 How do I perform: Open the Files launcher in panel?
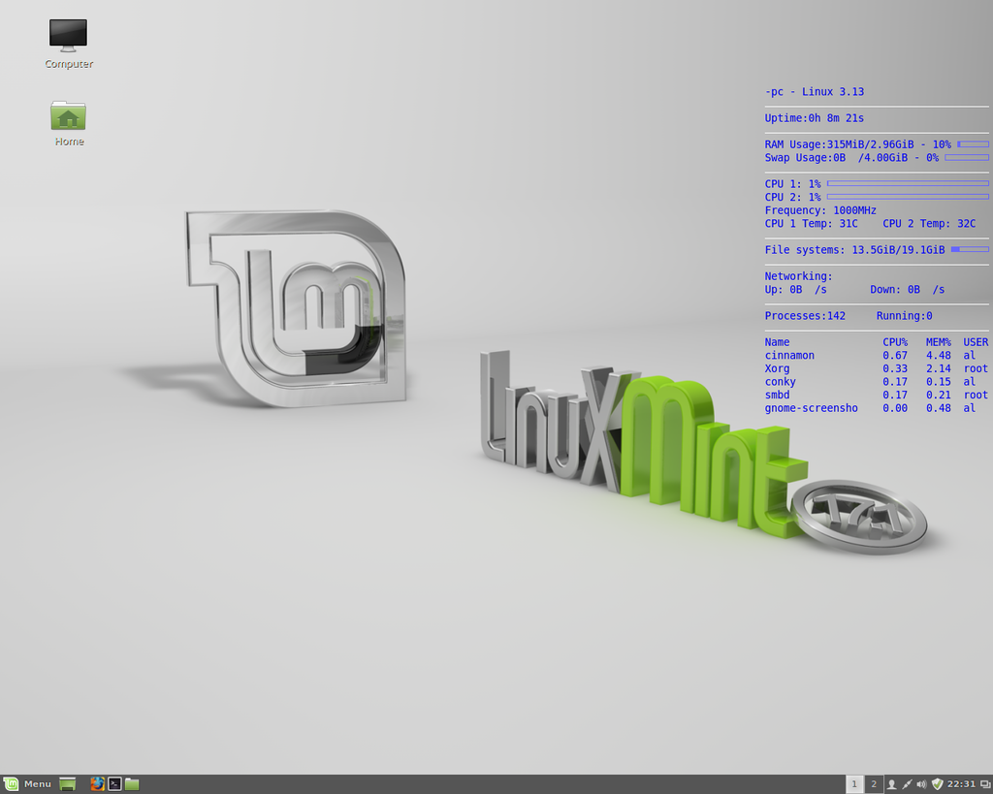pyautogui.click(x=132, y=784)
